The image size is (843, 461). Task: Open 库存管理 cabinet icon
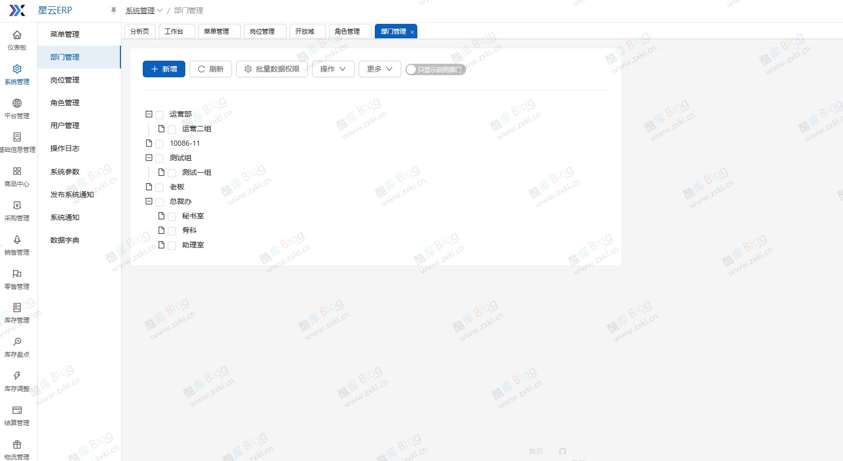tap(17, 308)
